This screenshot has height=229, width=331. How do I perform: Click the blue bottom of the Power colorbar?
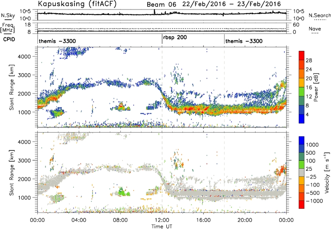coord(302,120)
